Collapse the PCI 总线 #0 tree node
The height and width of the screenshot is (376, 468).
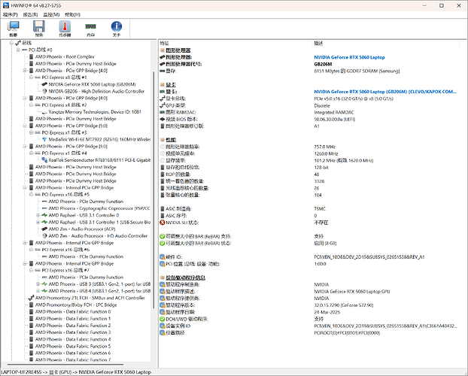(18, 50)
